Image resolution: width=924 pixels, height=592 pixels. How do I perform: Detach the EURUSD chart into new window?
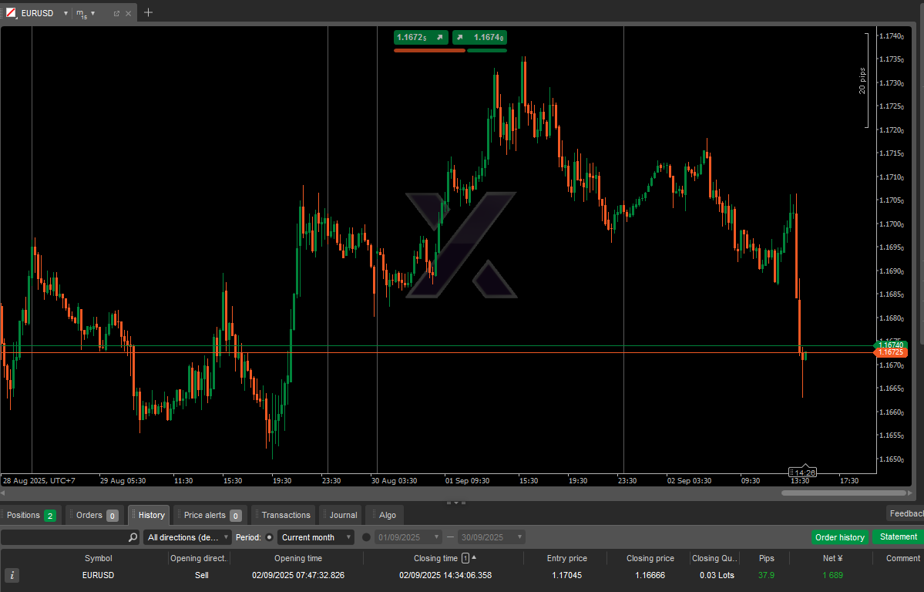coord(116,13)
